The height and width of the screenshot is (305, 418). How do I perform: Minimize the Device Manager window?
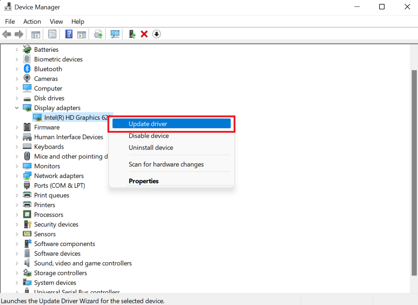(357, 7)
